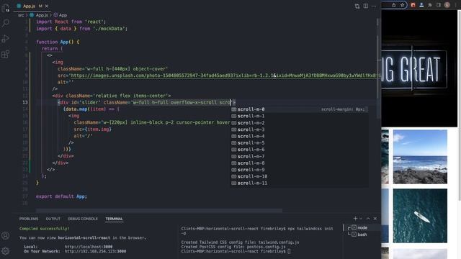Image resolution: width=461 pixels, height=259 pixels.
Task: Open the localhost:3000 link in terminal
Action: (89, 247)
